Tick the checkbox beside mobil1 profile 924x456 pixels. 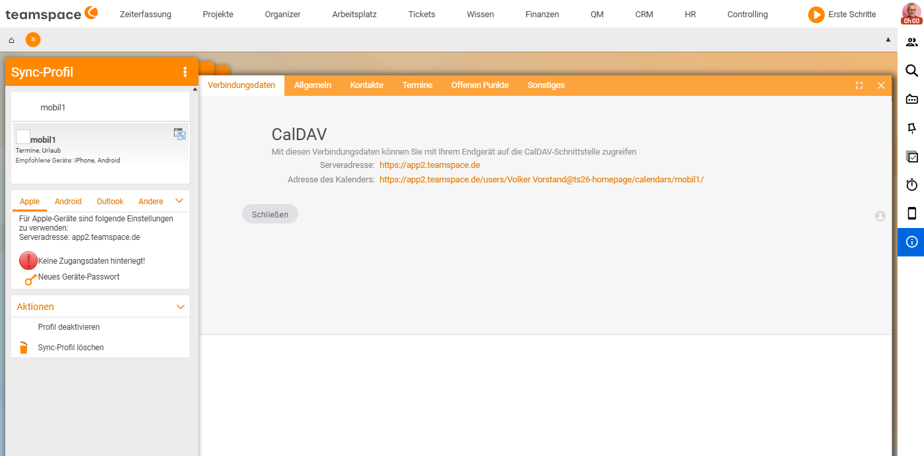22,137
